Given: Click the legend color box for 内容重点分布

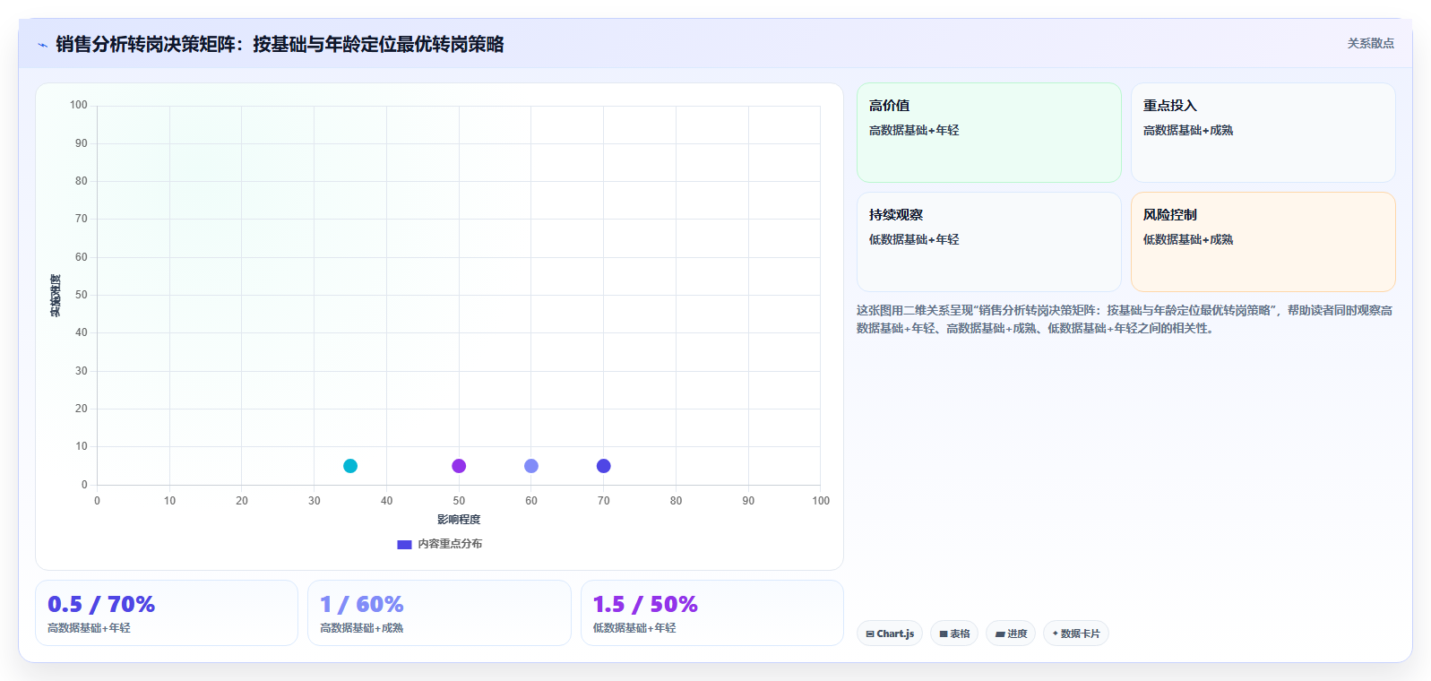Looking at the screenshot, I should point(404,544).
